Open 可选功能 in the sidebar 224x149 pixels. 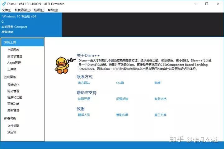coord(13,104)
